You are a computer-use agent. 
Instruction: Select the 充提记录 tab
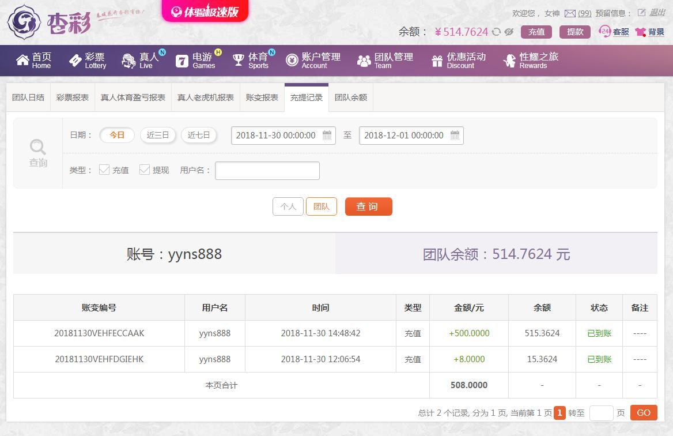click(x=307, y=97)
